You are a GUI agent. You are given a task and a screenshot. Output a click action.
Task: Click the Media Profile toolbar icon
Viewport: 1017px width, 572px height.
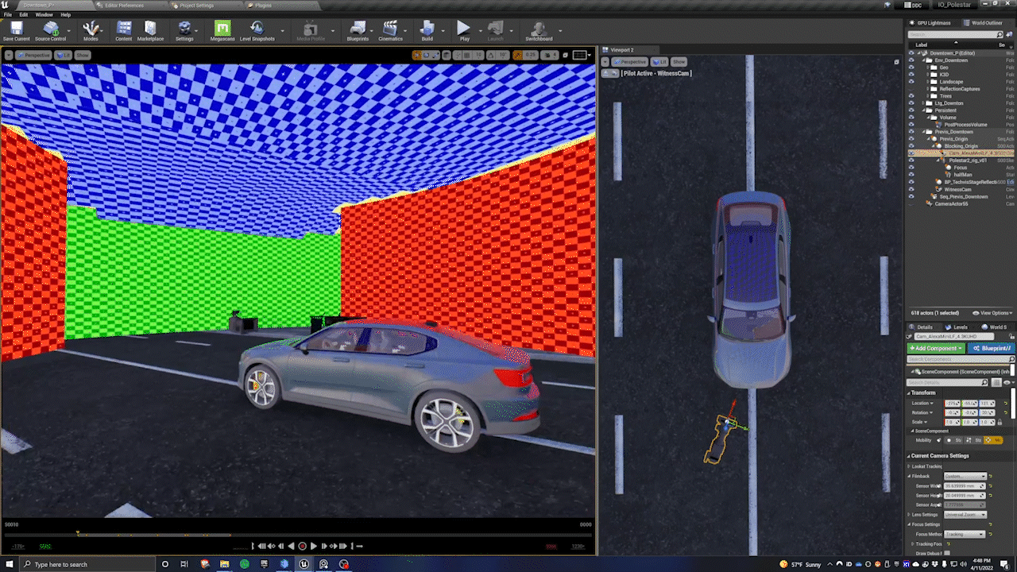[311, 32]
